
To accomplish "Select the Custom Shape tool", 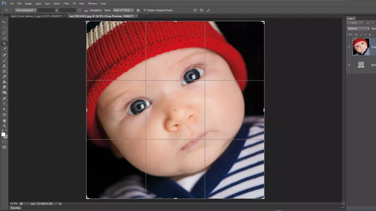I will pyautogui.click(x=4, y=115).
